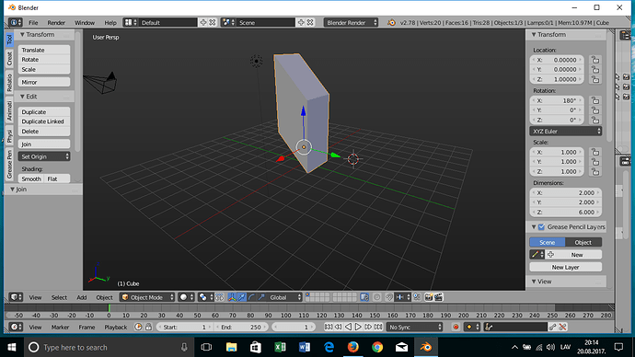Click the translate manipulator arrow icon

coord(242,297)
